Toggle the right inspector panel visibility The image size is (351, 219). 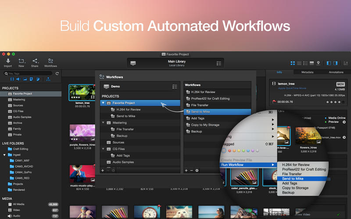click(x=336, y=64)
